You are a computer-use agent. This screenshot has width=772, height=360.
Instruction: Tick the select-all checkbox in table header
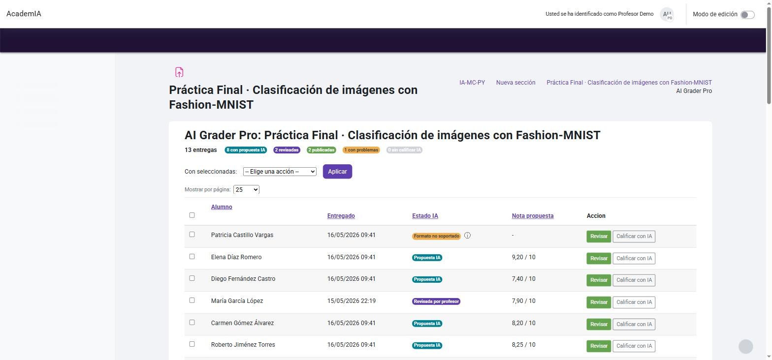tap(192, 215)
